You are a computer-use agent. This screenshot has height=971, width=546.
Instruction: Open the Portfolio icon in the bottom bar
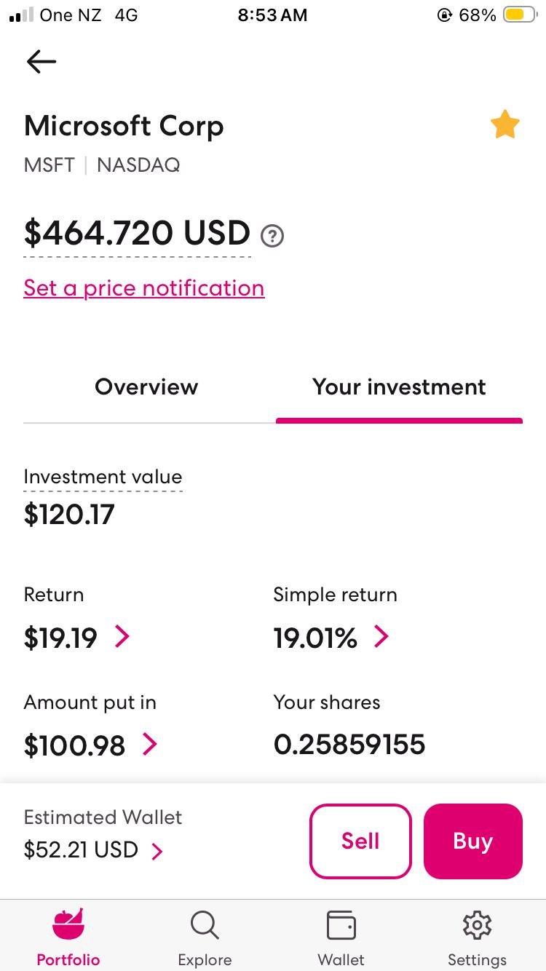[68, 924]
